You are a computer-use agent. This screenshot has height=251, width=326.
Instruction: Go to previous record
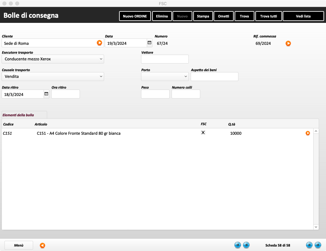246,245
